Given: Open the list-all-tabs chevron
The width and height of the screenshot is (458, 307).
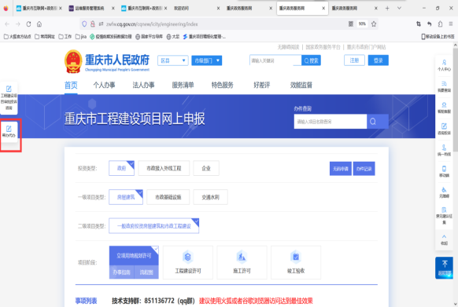Looking at the screenshot, I should (399, 8).
